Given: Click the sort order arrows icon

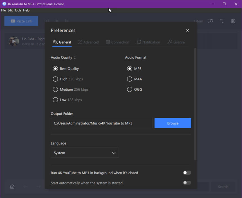Looking at the screenshot, I should [x=222, y=21].
